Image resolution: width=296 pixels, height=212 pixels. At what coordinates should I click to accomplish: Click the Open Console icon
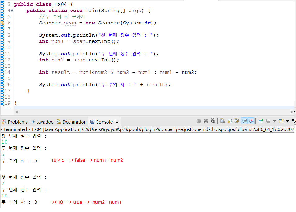click(281, 121)
